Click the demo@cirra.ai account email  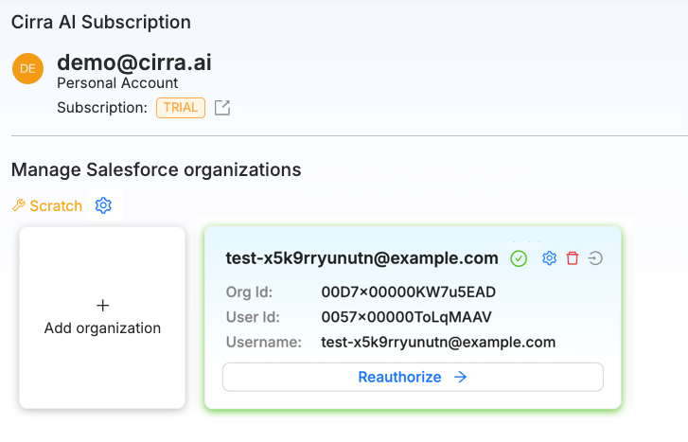(x=134, y=62)
